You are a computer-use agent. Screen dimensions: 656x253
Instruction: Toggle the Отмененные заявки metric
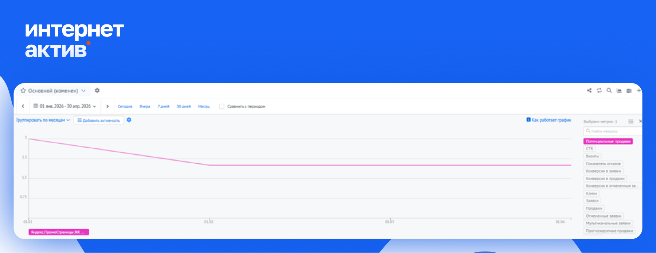pyautogui.click(x=604, y=216)
